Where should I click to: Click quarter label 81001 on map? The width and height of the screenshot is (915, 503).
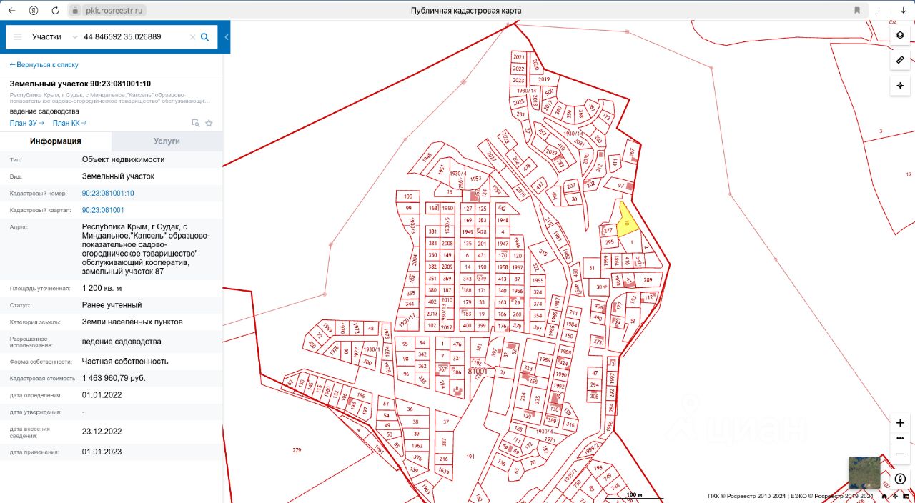point(478,371)
